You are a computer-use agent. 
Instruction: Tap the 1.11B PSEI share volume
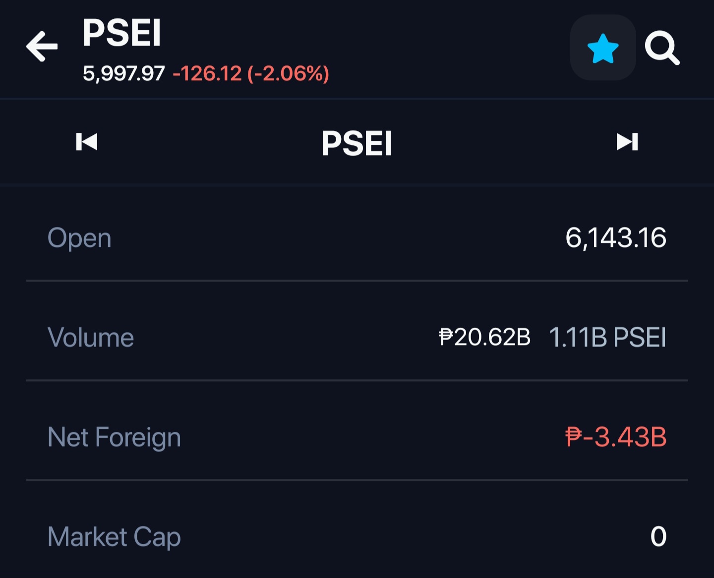click(x=607, y=338)
